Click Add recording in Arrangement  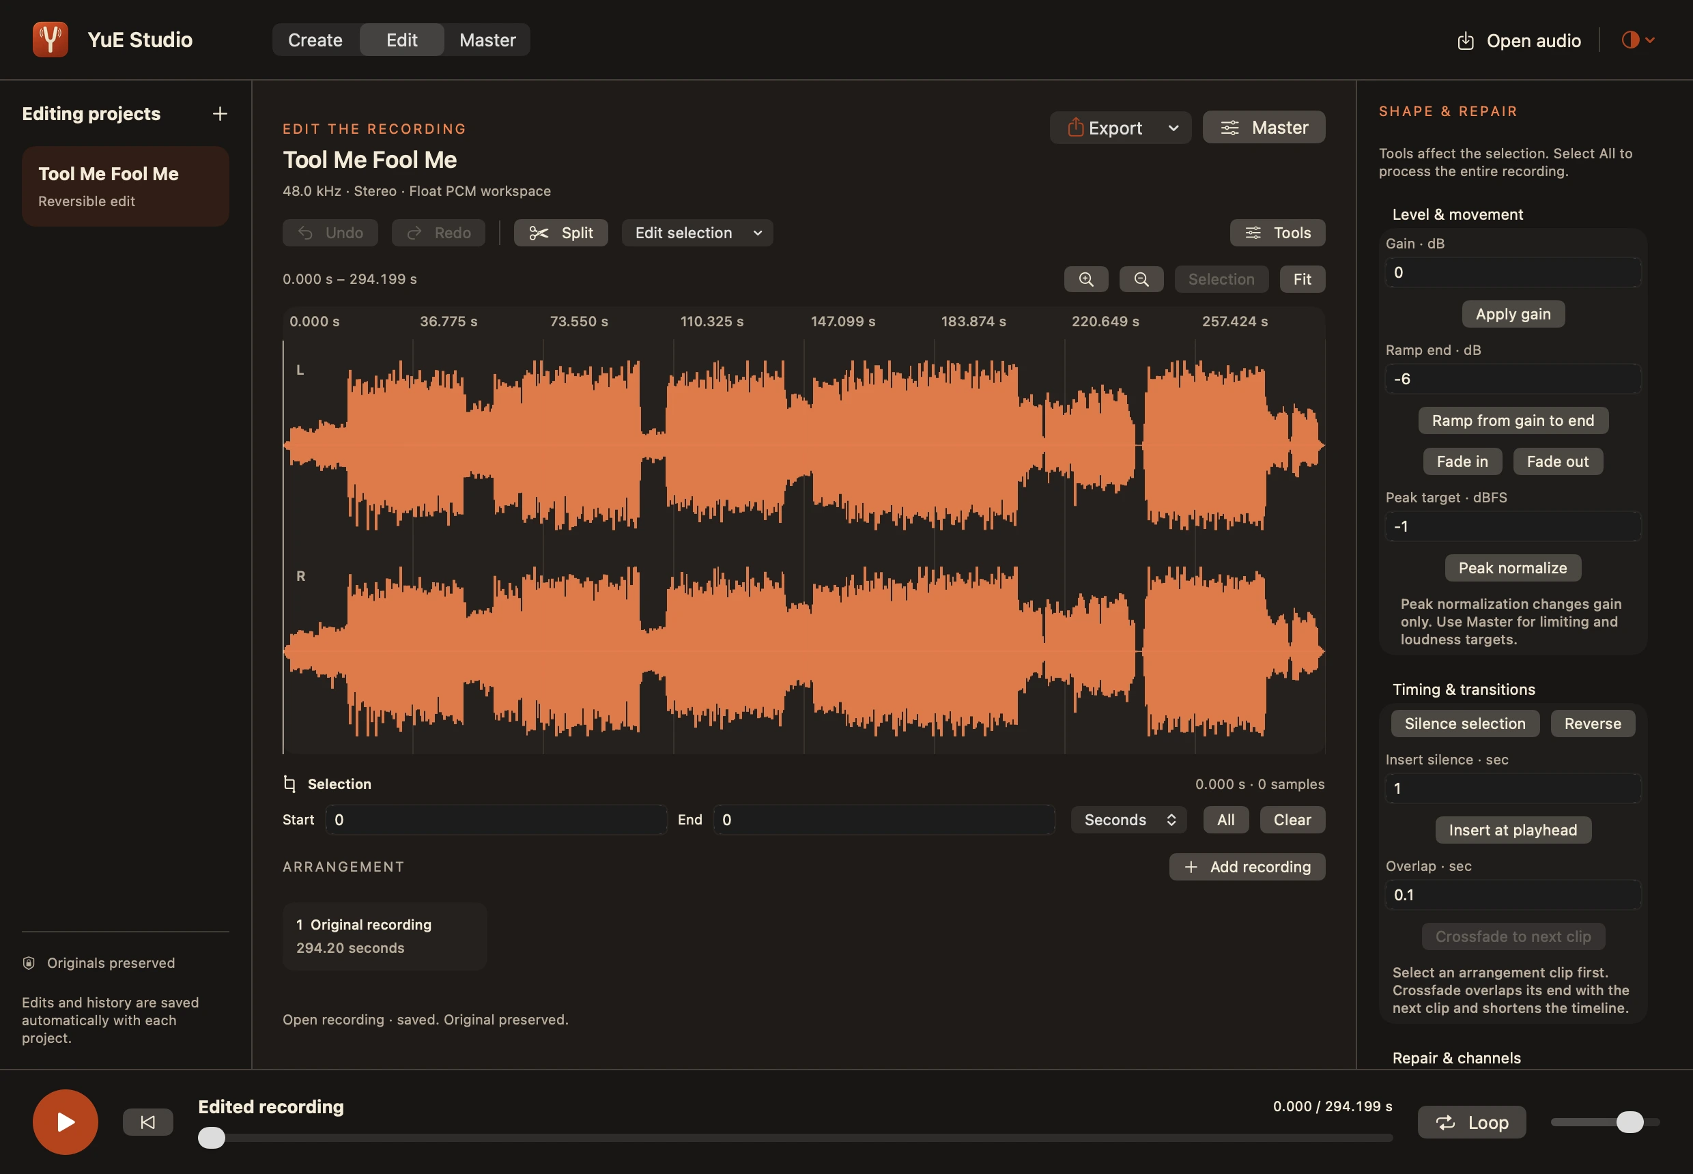click(x=1247, y=868)
